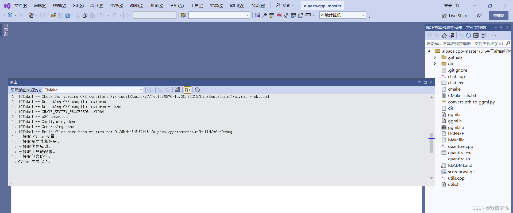Click the timestamp clock icon in Output panel
This screenshot has height=213, width=513.
197,90
